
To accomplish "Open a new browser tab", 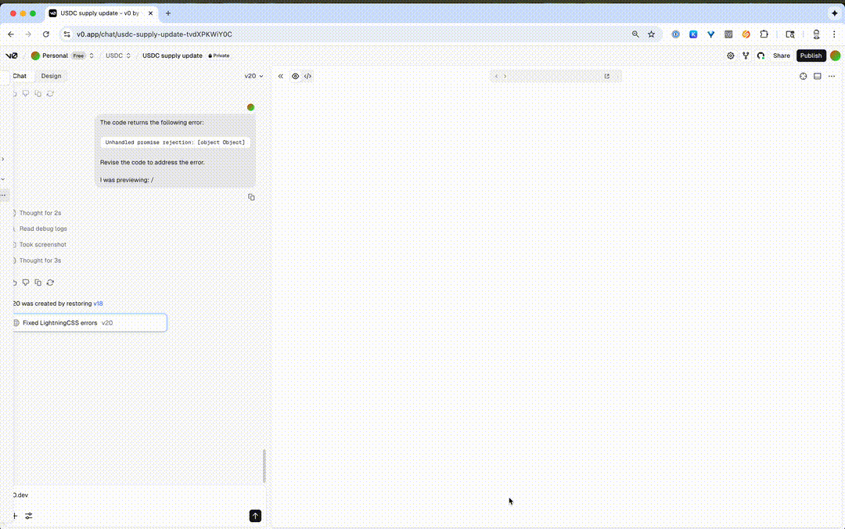I will (x=168, y=13).
